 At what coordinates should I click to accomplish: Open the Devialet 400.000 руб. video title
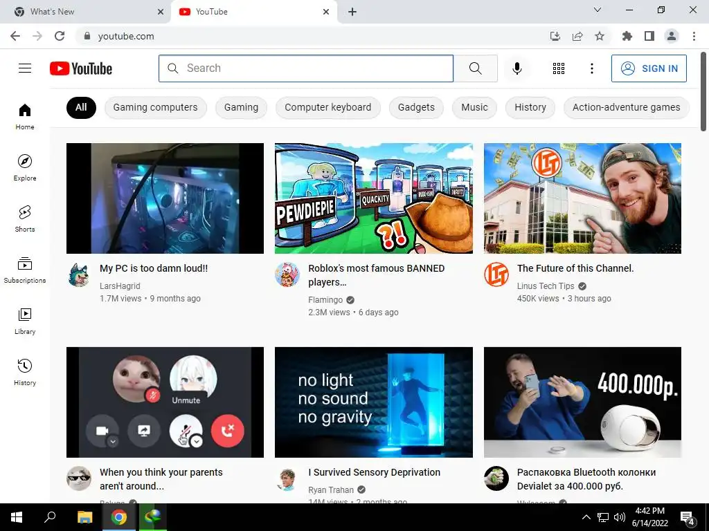click(x=586, y=479)
